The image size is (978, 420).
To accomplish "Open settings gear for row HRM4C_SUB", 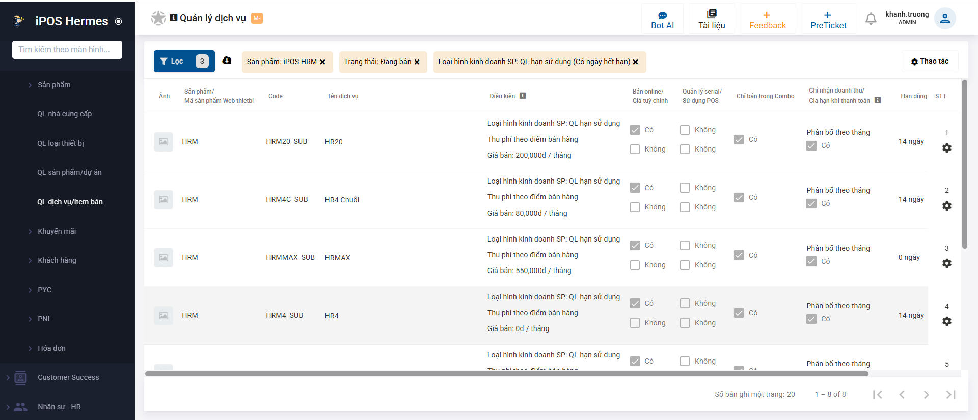I will (947, 206).
